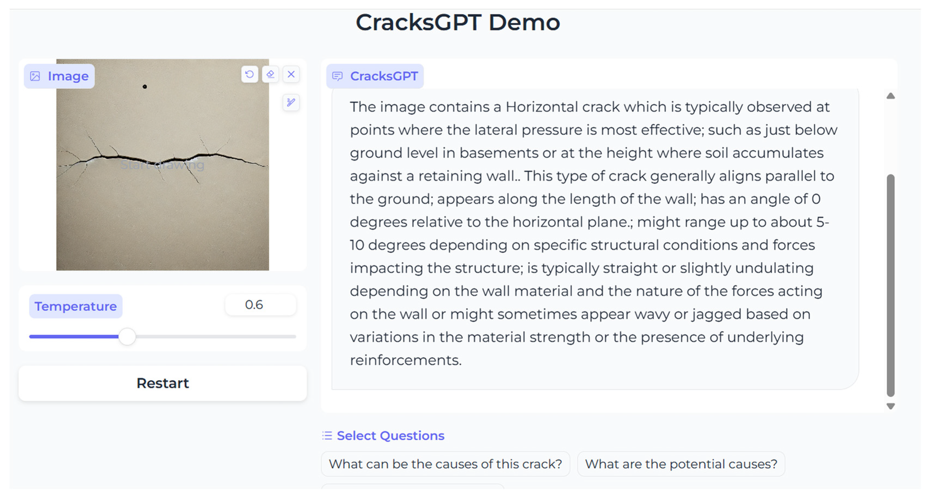Remove the uploaded image with X icon
This screenshot has width=930, height=499.
tap(291, 74)
